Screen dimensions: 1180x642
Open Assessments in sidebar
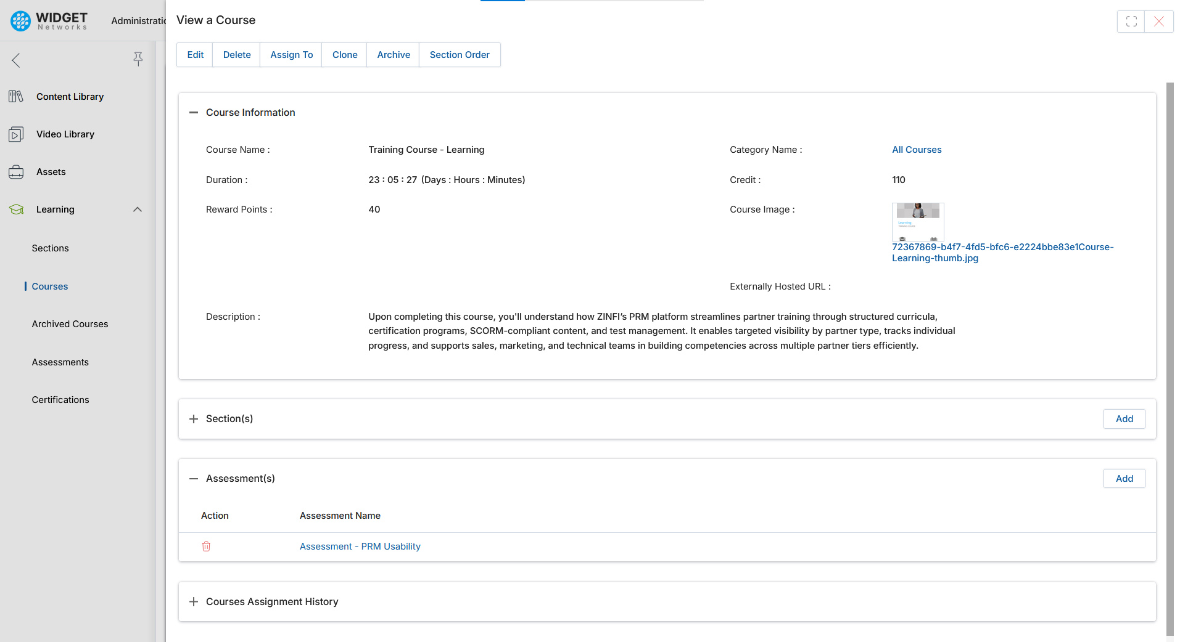click(x=60, y=362)
